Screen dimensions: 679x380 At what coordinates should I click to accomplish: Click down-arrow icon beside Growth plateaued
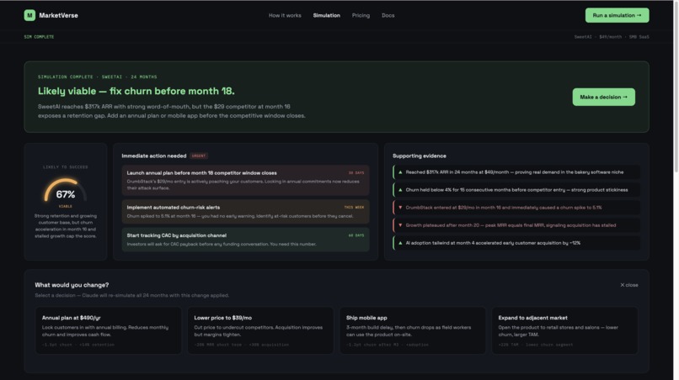click(400, 225)
